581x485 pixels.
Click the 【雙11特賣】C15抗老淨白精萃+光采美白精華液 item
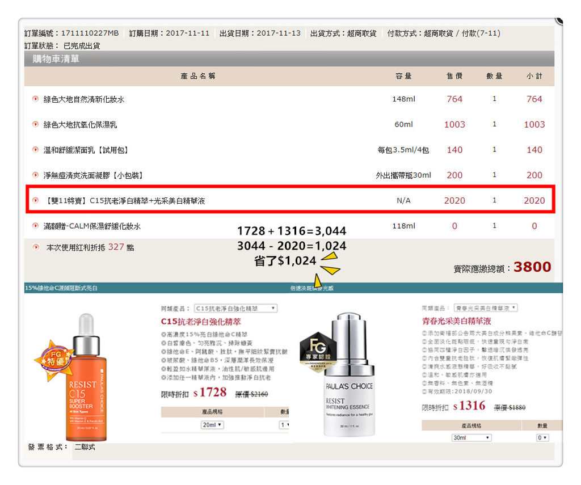pyautogui.click(x=124, y=201)
